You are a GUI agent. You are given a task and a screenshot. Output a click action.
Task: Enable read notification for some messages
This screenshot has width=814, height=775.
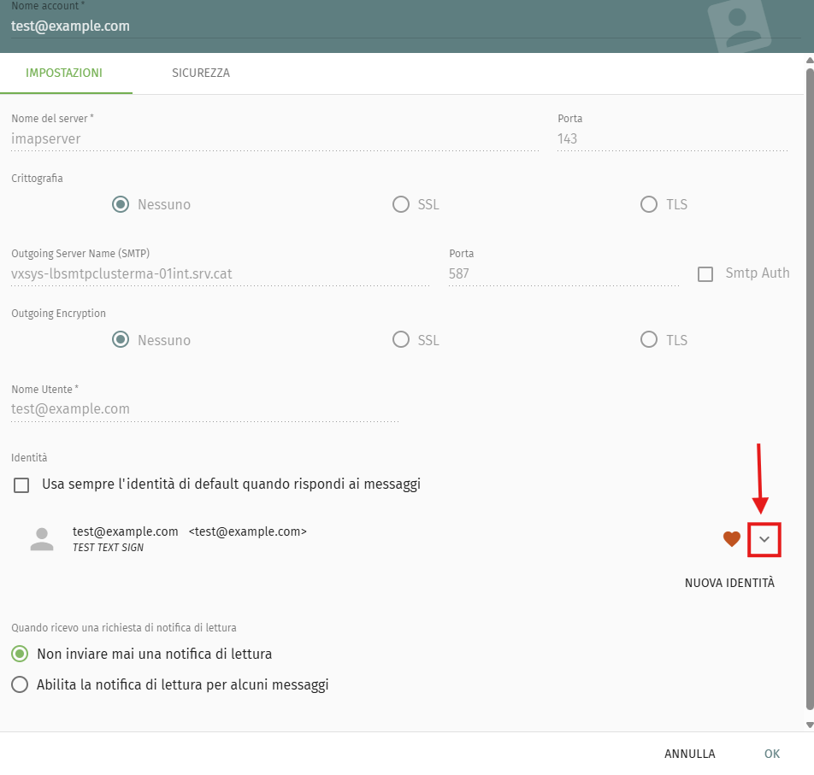pos(20,684)
